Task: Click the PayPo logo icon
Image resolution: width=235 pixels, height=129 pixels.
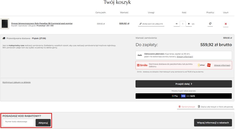Action: click(140, 55)
